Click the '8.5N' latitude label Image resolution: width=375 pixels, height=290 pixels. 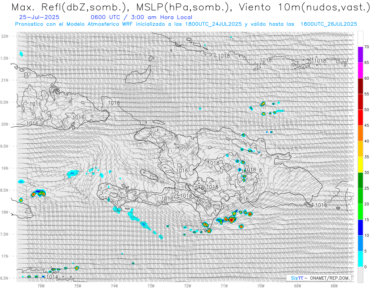click(x=5, y=190)
